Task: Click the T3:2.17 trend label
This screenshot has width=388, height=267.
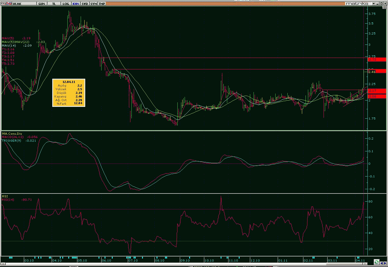Action: 8,57
